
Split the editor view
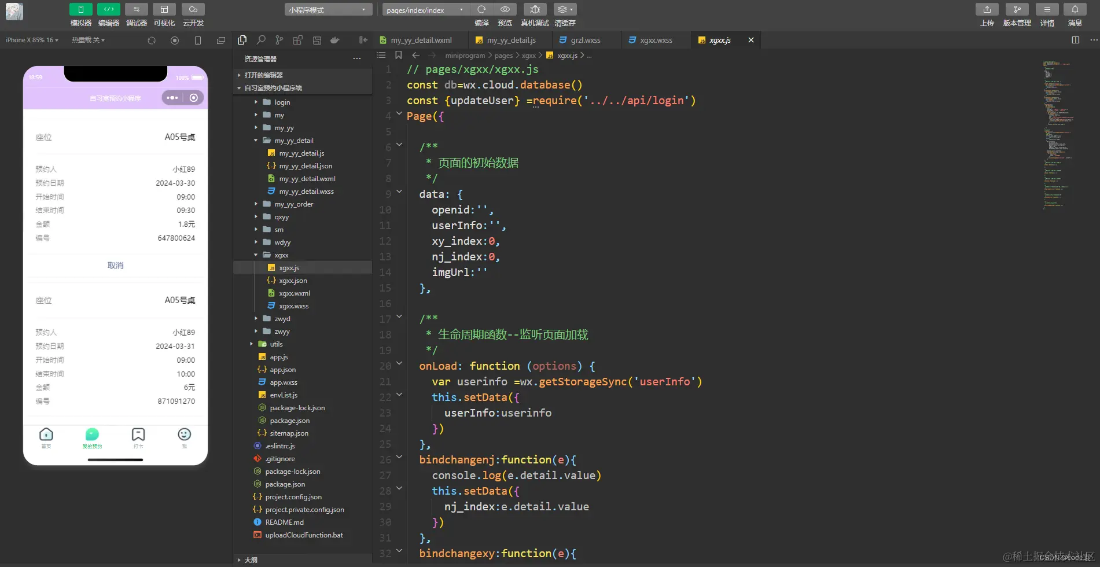tap(1076, 40)
